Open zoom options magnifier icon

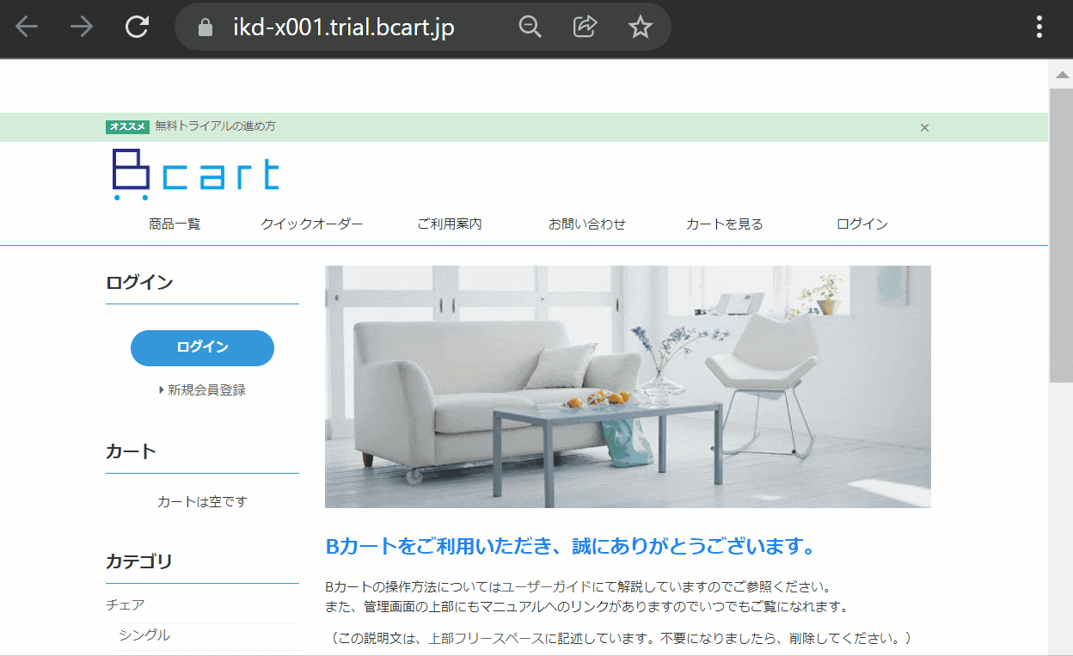click(530, 28)
